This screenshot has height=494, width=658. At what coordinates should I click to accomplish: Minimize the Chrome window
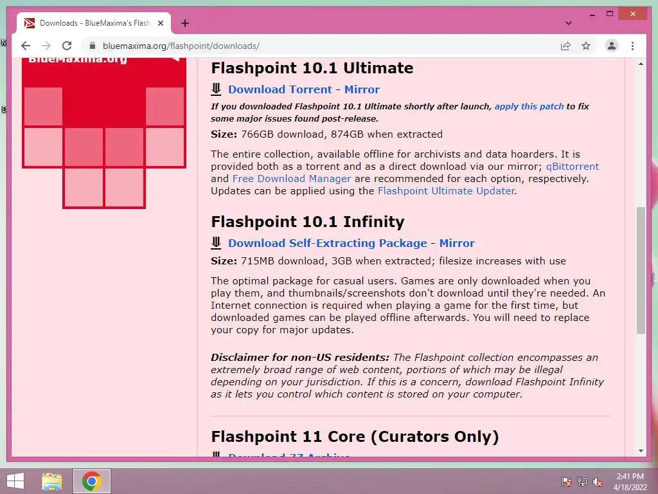coord(592,14)
